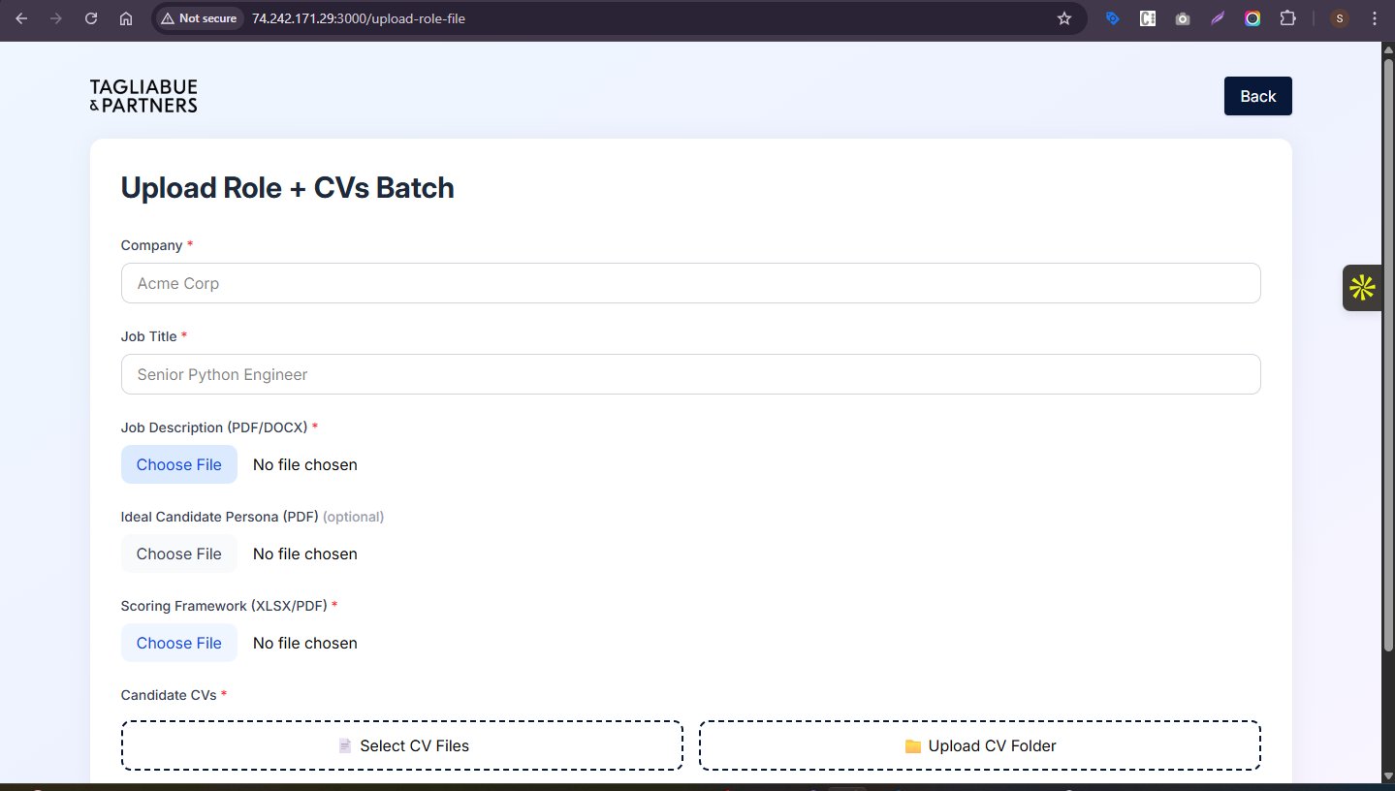Click the yellow asterisk side widget
The width and height of the screenshot is (1395, 791).
[1362, 288]
